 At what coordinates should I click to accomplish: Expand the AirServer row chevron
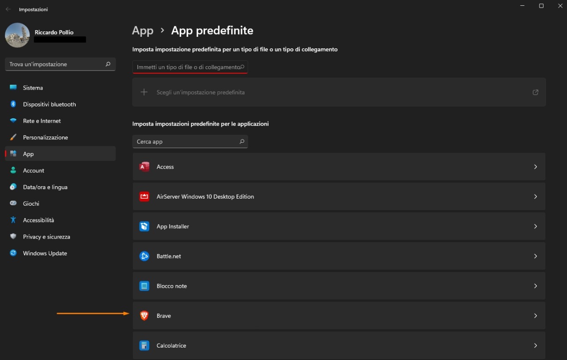[x=536, y=196]
